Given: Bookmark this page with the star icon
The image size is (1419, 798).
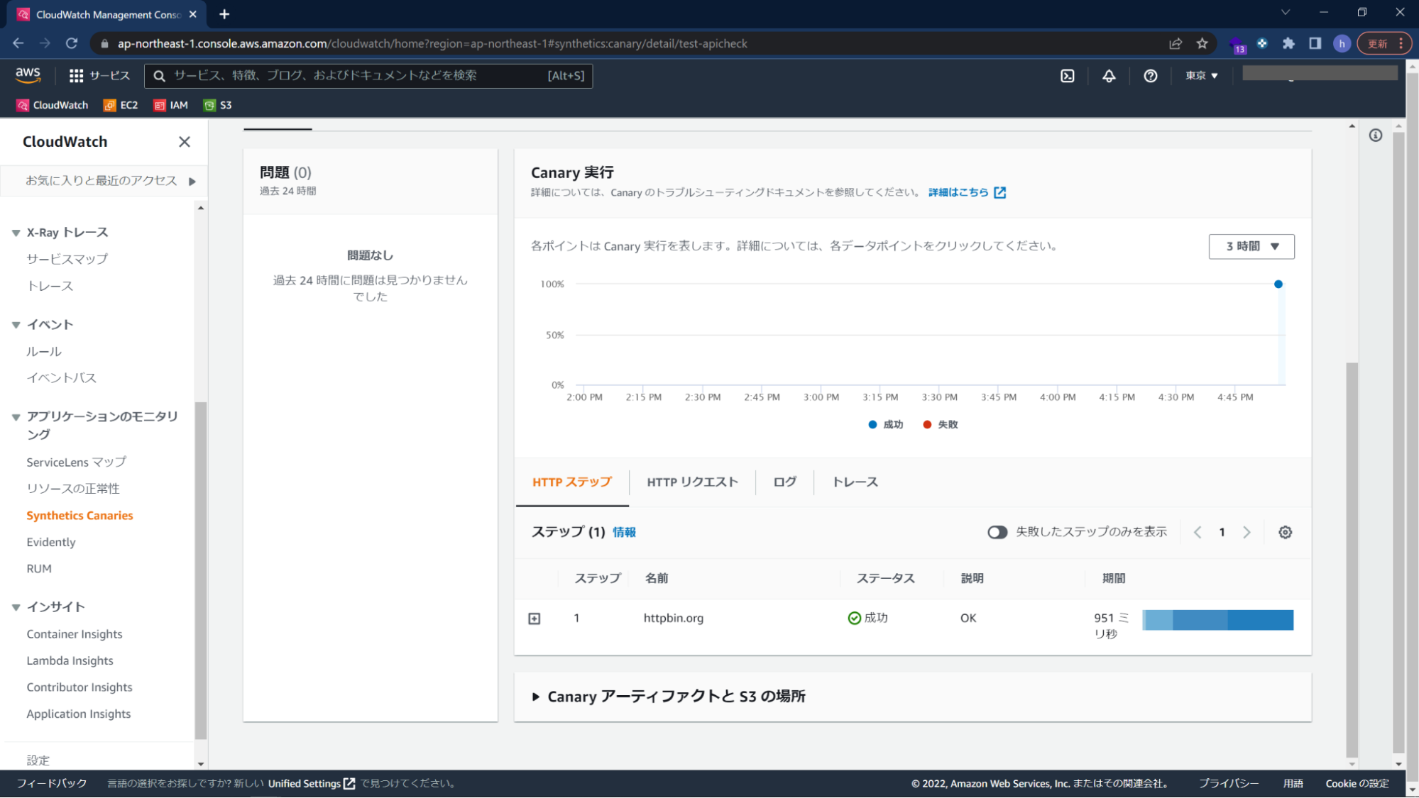Looking at the screenshot, I should point(1202,43).
